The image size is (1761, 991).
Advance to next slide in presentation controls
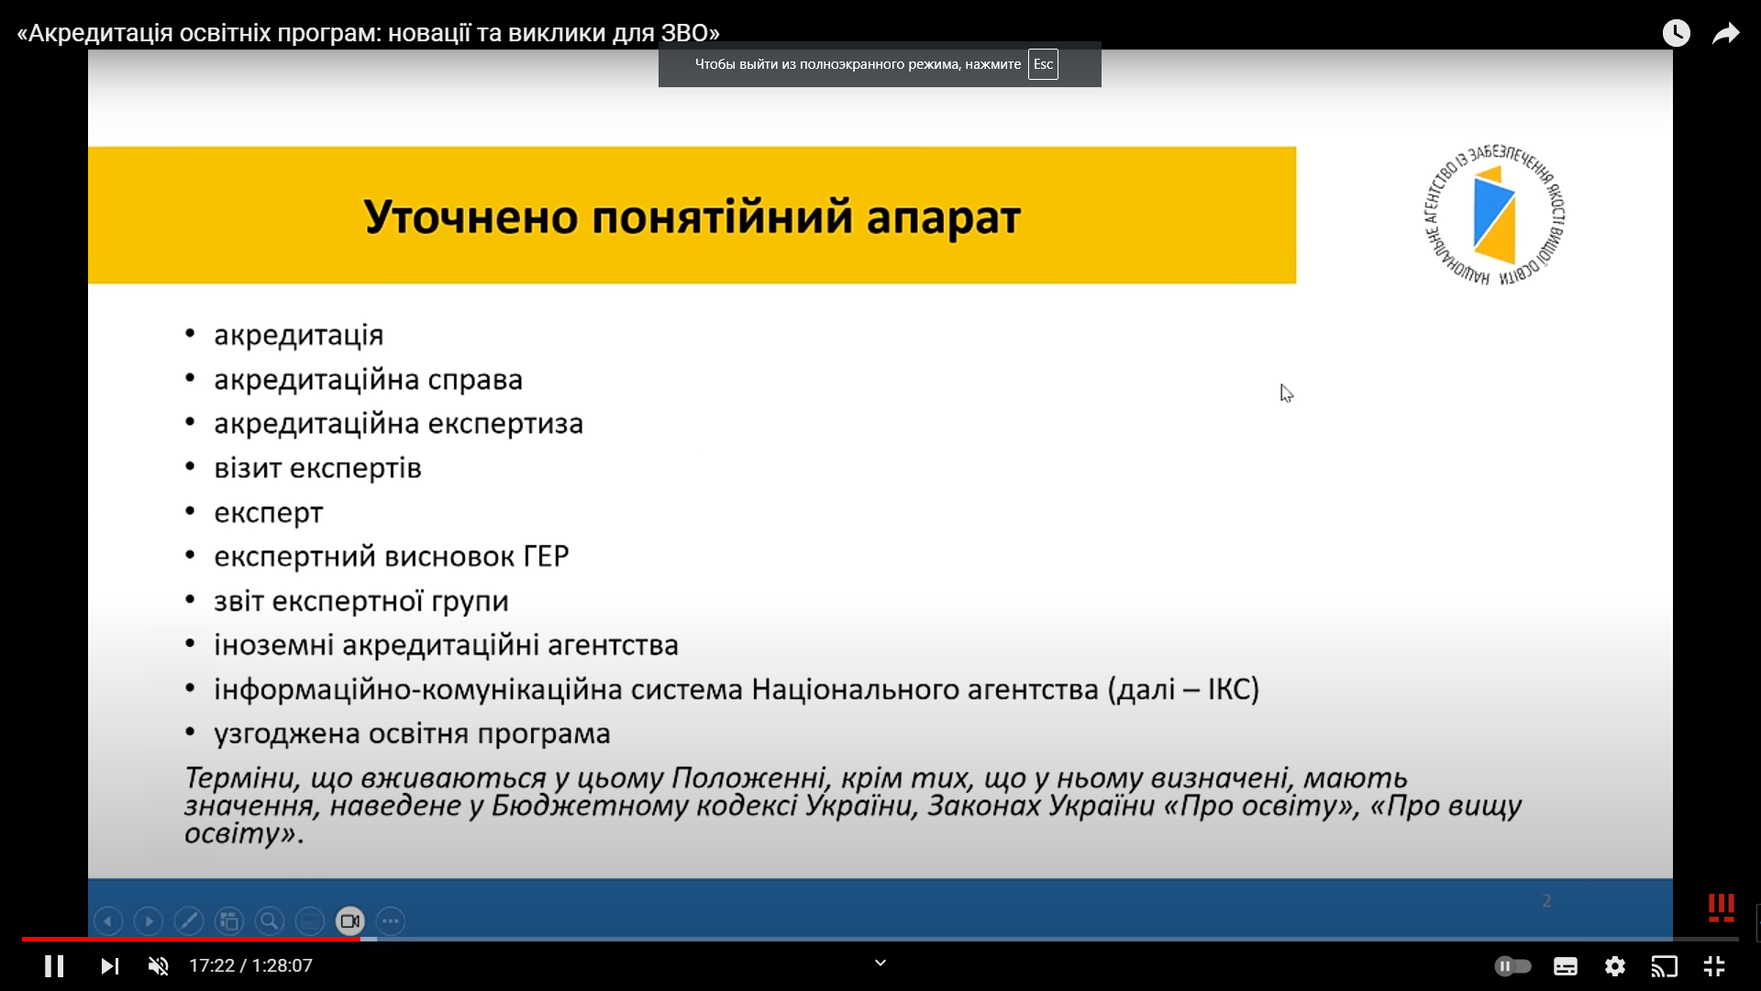point(149,920)
